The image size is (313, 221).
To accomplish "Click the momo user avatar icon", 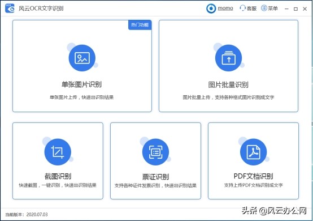I will (x=211, y=8).
